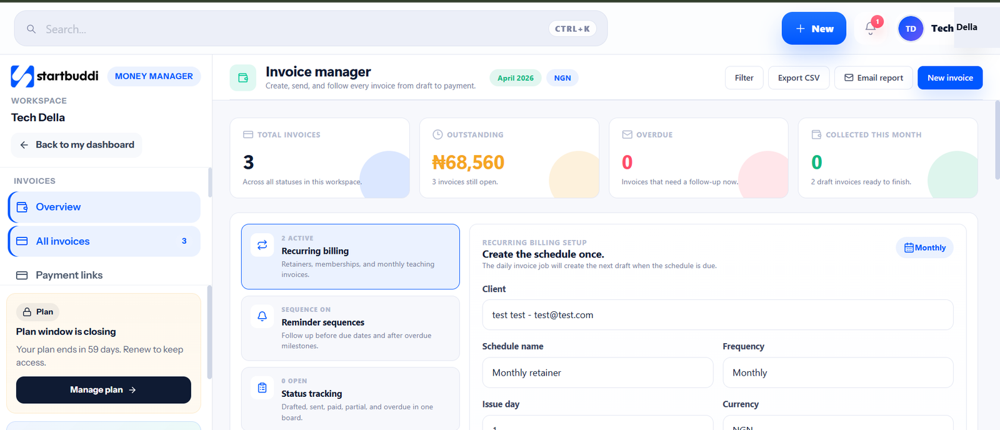Click the Reminder sequences bell icon

(262, 316)
